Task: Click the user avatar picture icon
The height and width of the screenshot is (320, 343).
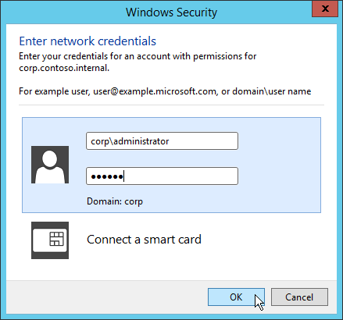Action: click(x=50, y=165)
